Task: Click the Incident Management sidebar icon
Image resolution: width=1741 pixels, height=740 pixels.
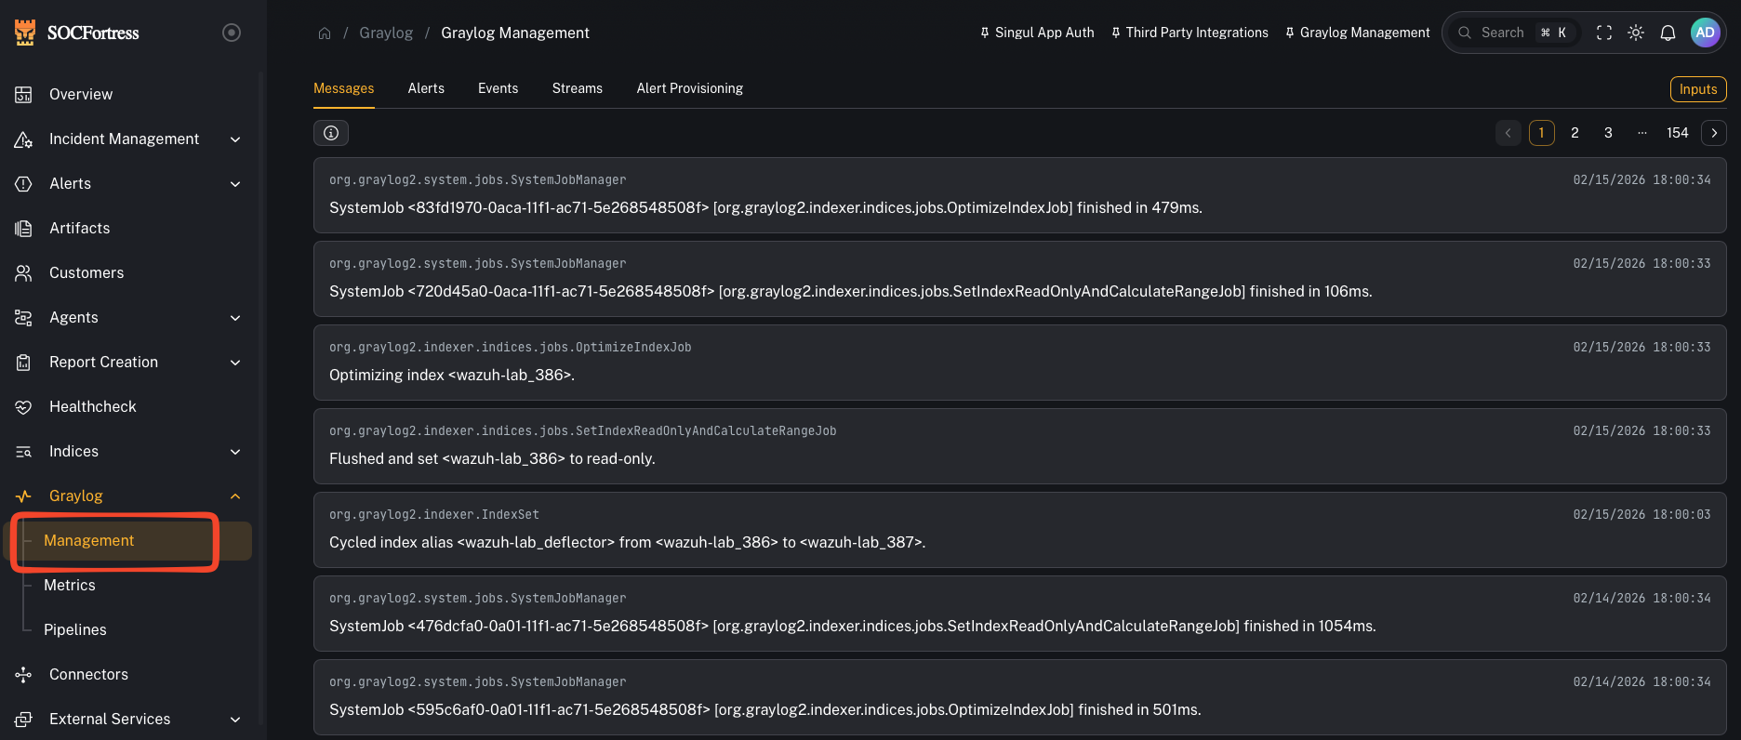Action: click(23, 139)
